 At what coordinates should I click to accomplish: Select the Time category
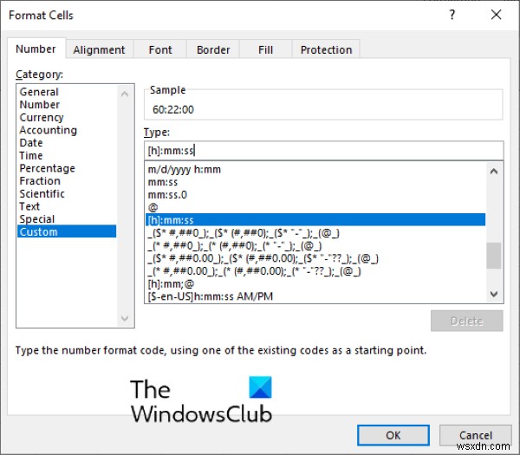[67, 155]
